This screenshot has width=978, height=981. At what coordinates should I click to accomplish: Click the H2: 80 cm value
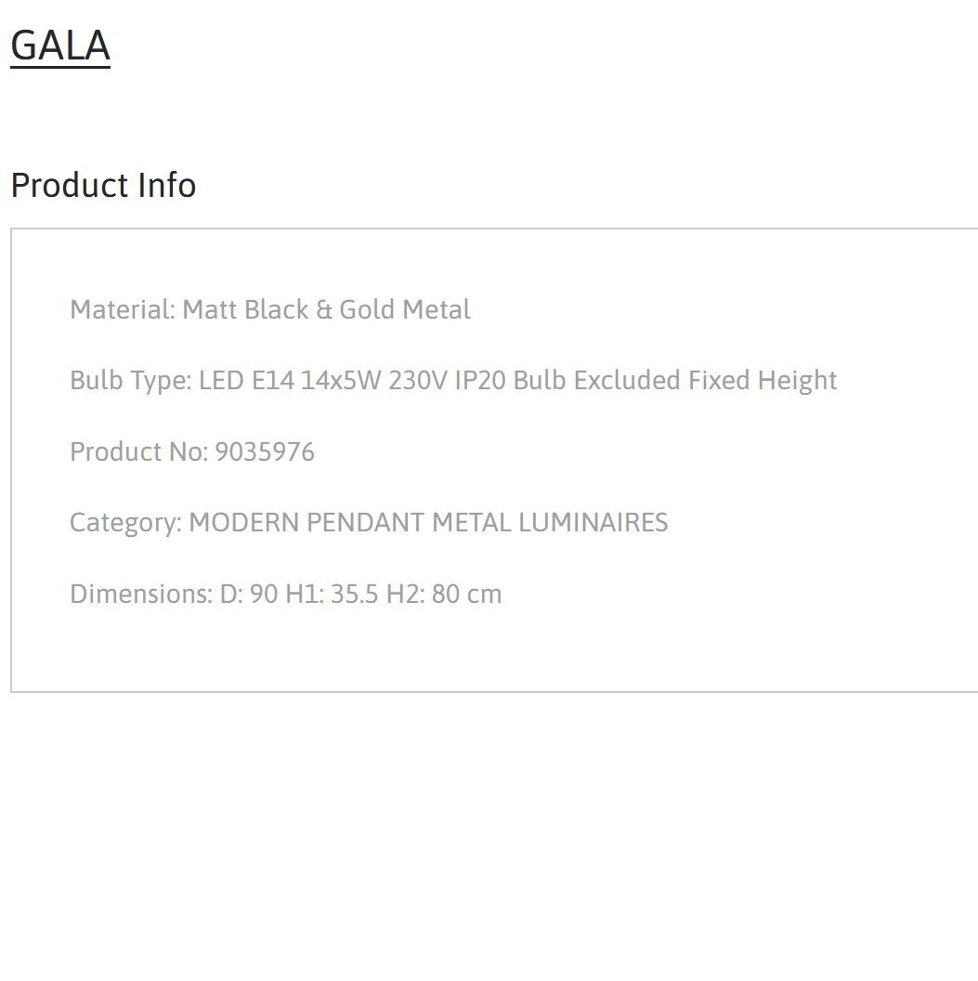pyautogui.click(x=444, y=594)
